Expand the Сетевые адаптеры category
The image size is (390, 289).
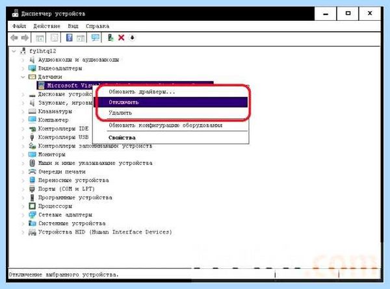(x=23, y=215)
